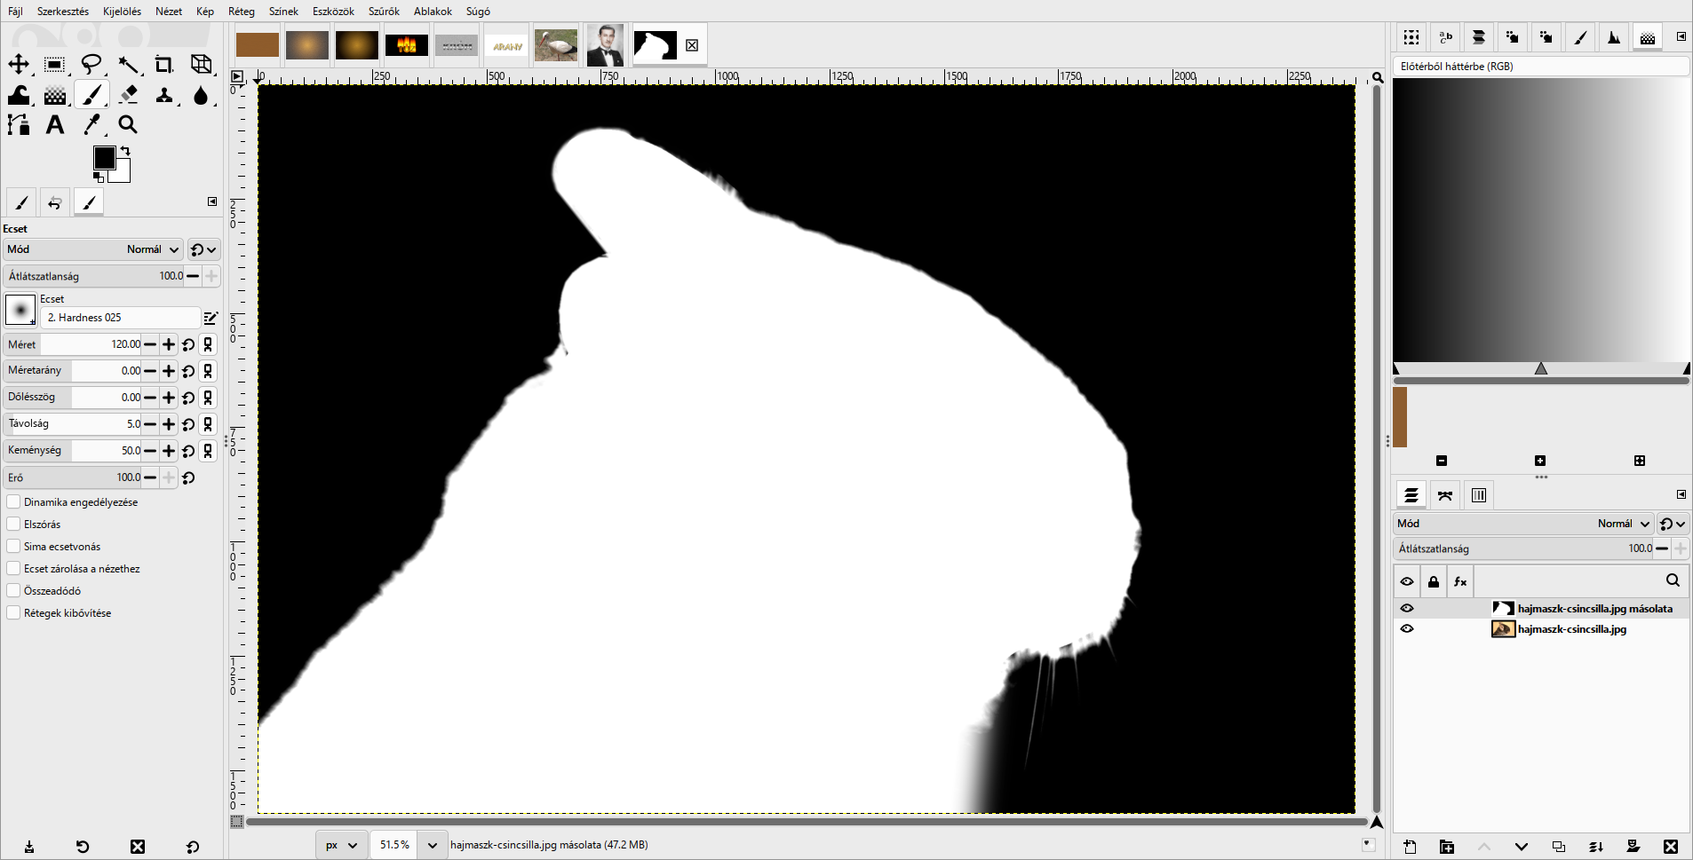
Task: Select the Fuzzy Select wand tool
Action: pyautogui.click(x=128, y=65)
